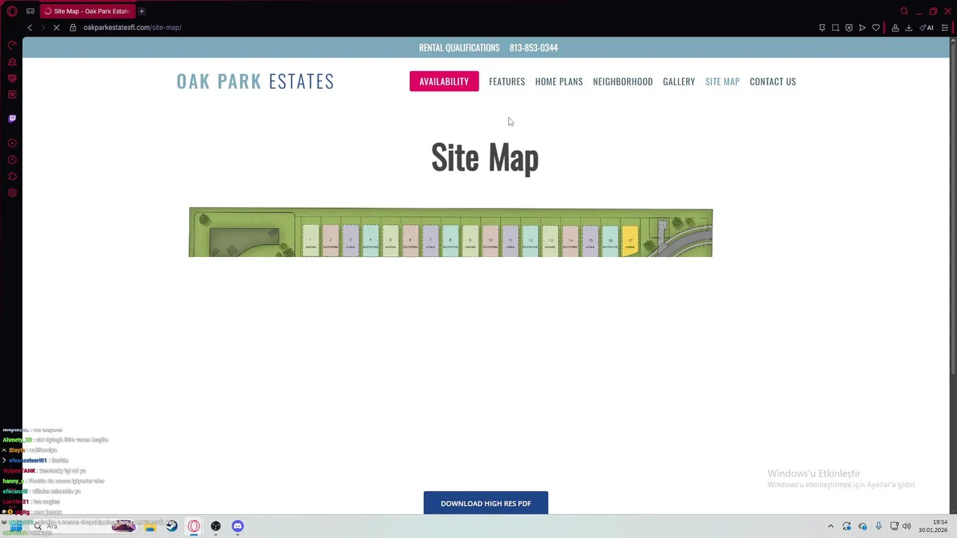Image resolution: width=957 pixels, height=538 pixels.
Task: Open the Windows Start button
Action: tap(16, 526)
